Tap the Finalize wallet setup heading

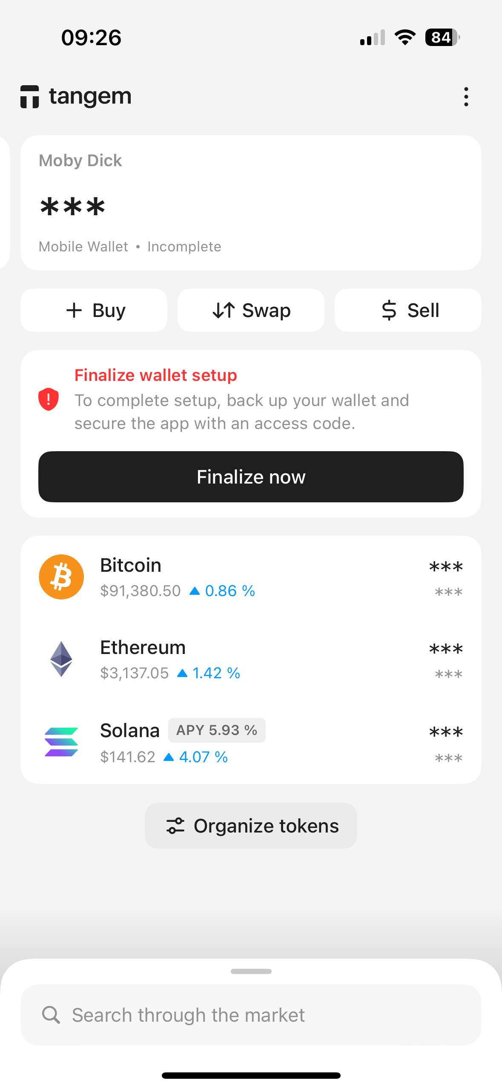[x=156, y=375]
